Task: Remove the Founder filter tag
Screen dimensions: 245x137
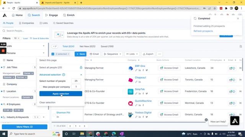Action: pos(13,77)
